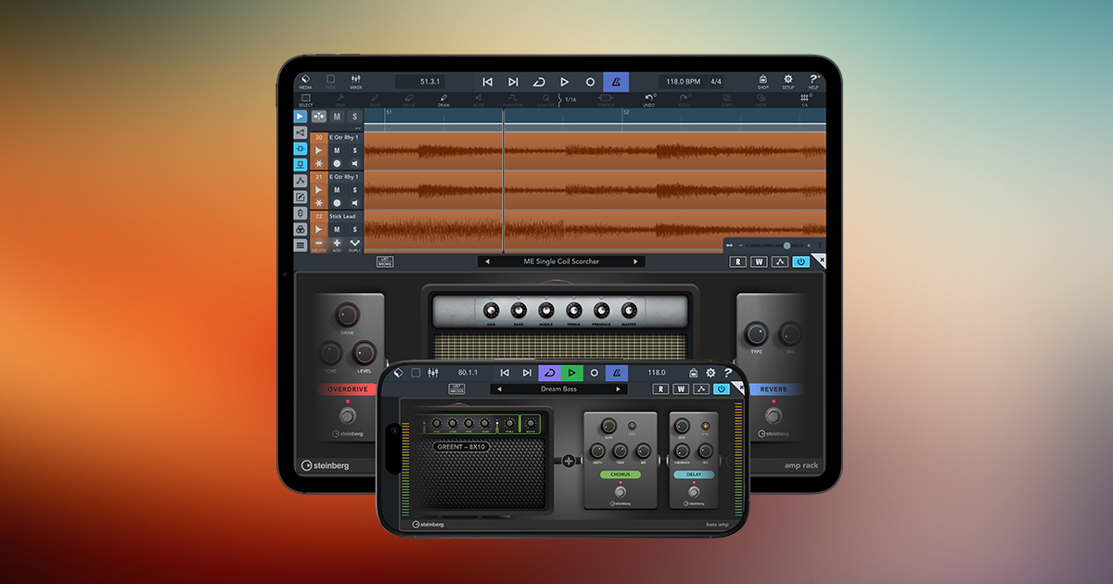Toggle the metronome on iPad transport

pos(615,82)
